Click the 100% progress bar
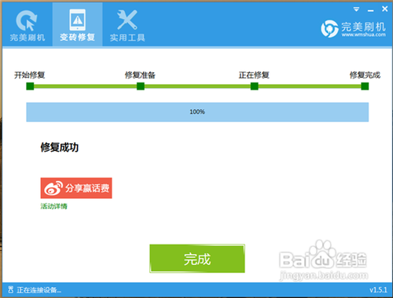Image resolution: width=393 pixels, height=298 pixels. (197, 112)
